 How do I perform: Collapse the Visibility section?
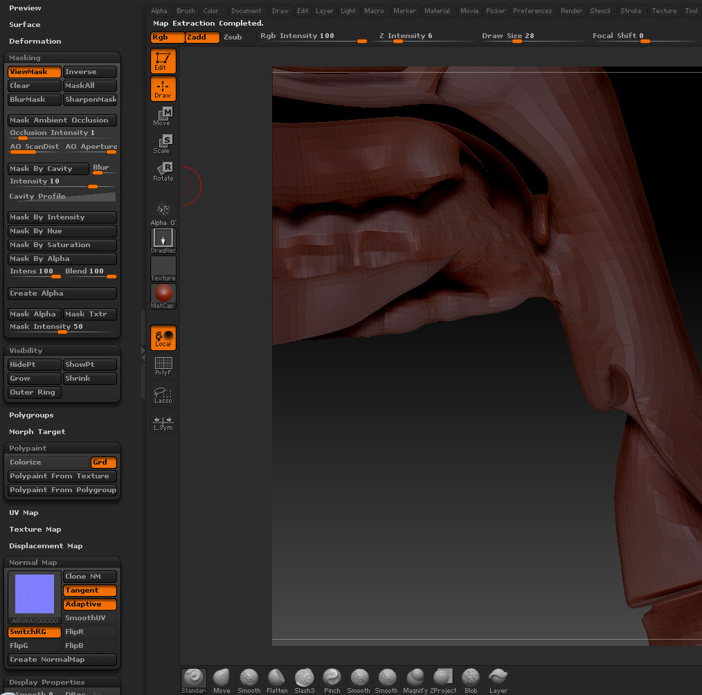pos(26,350)
